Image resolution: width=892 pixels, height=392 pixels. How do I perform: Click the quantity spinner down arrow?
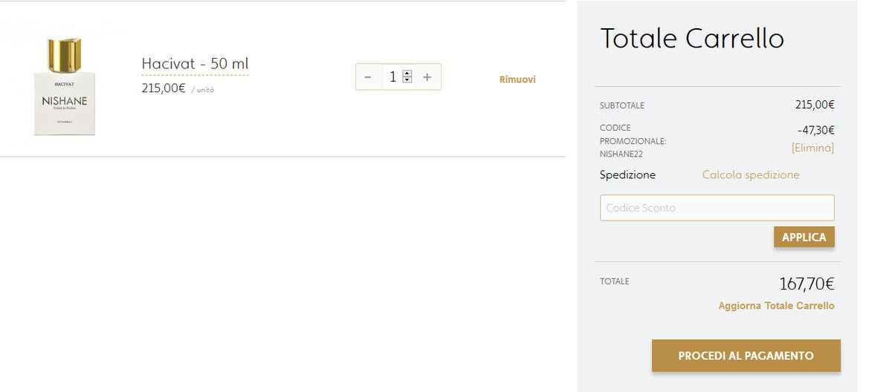tap(407, 79)
